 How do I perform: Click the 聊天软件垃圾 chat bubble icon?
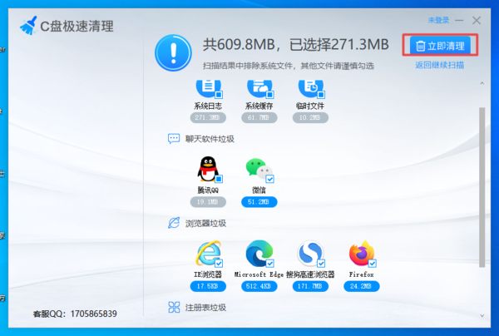(x=174, y=139)
